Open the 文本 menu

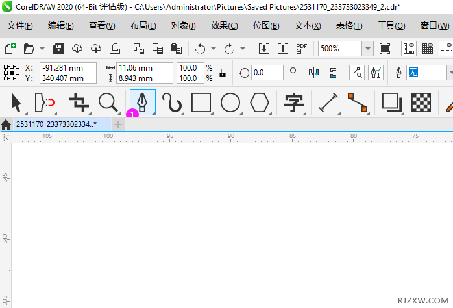point(308,26)
